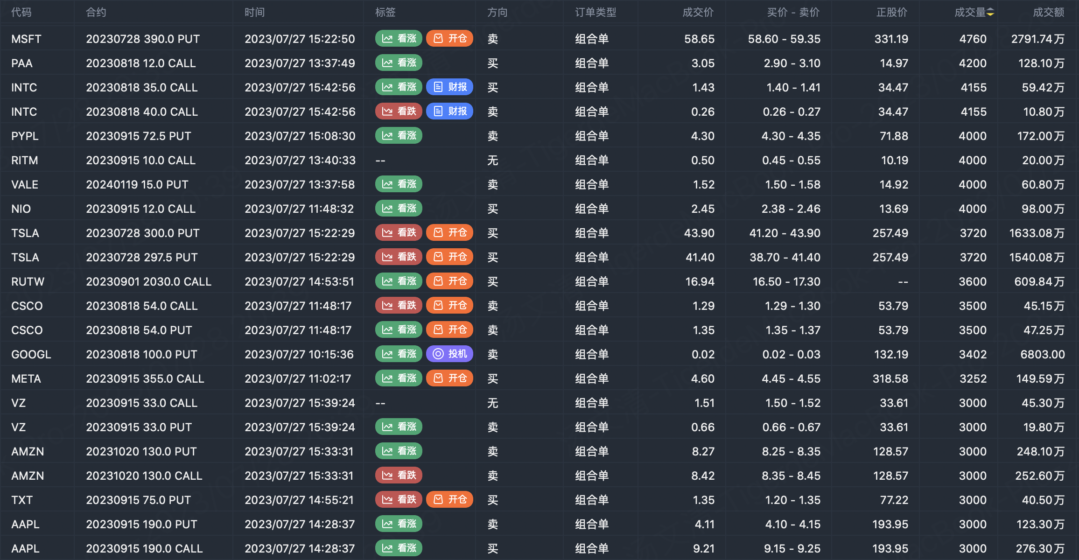This screenshot has width=1079, height=560.
Task: Click the 看跌 tag on CSCO 54.0 CALL row
Action: pyautogui.click(x=399, y=305)
